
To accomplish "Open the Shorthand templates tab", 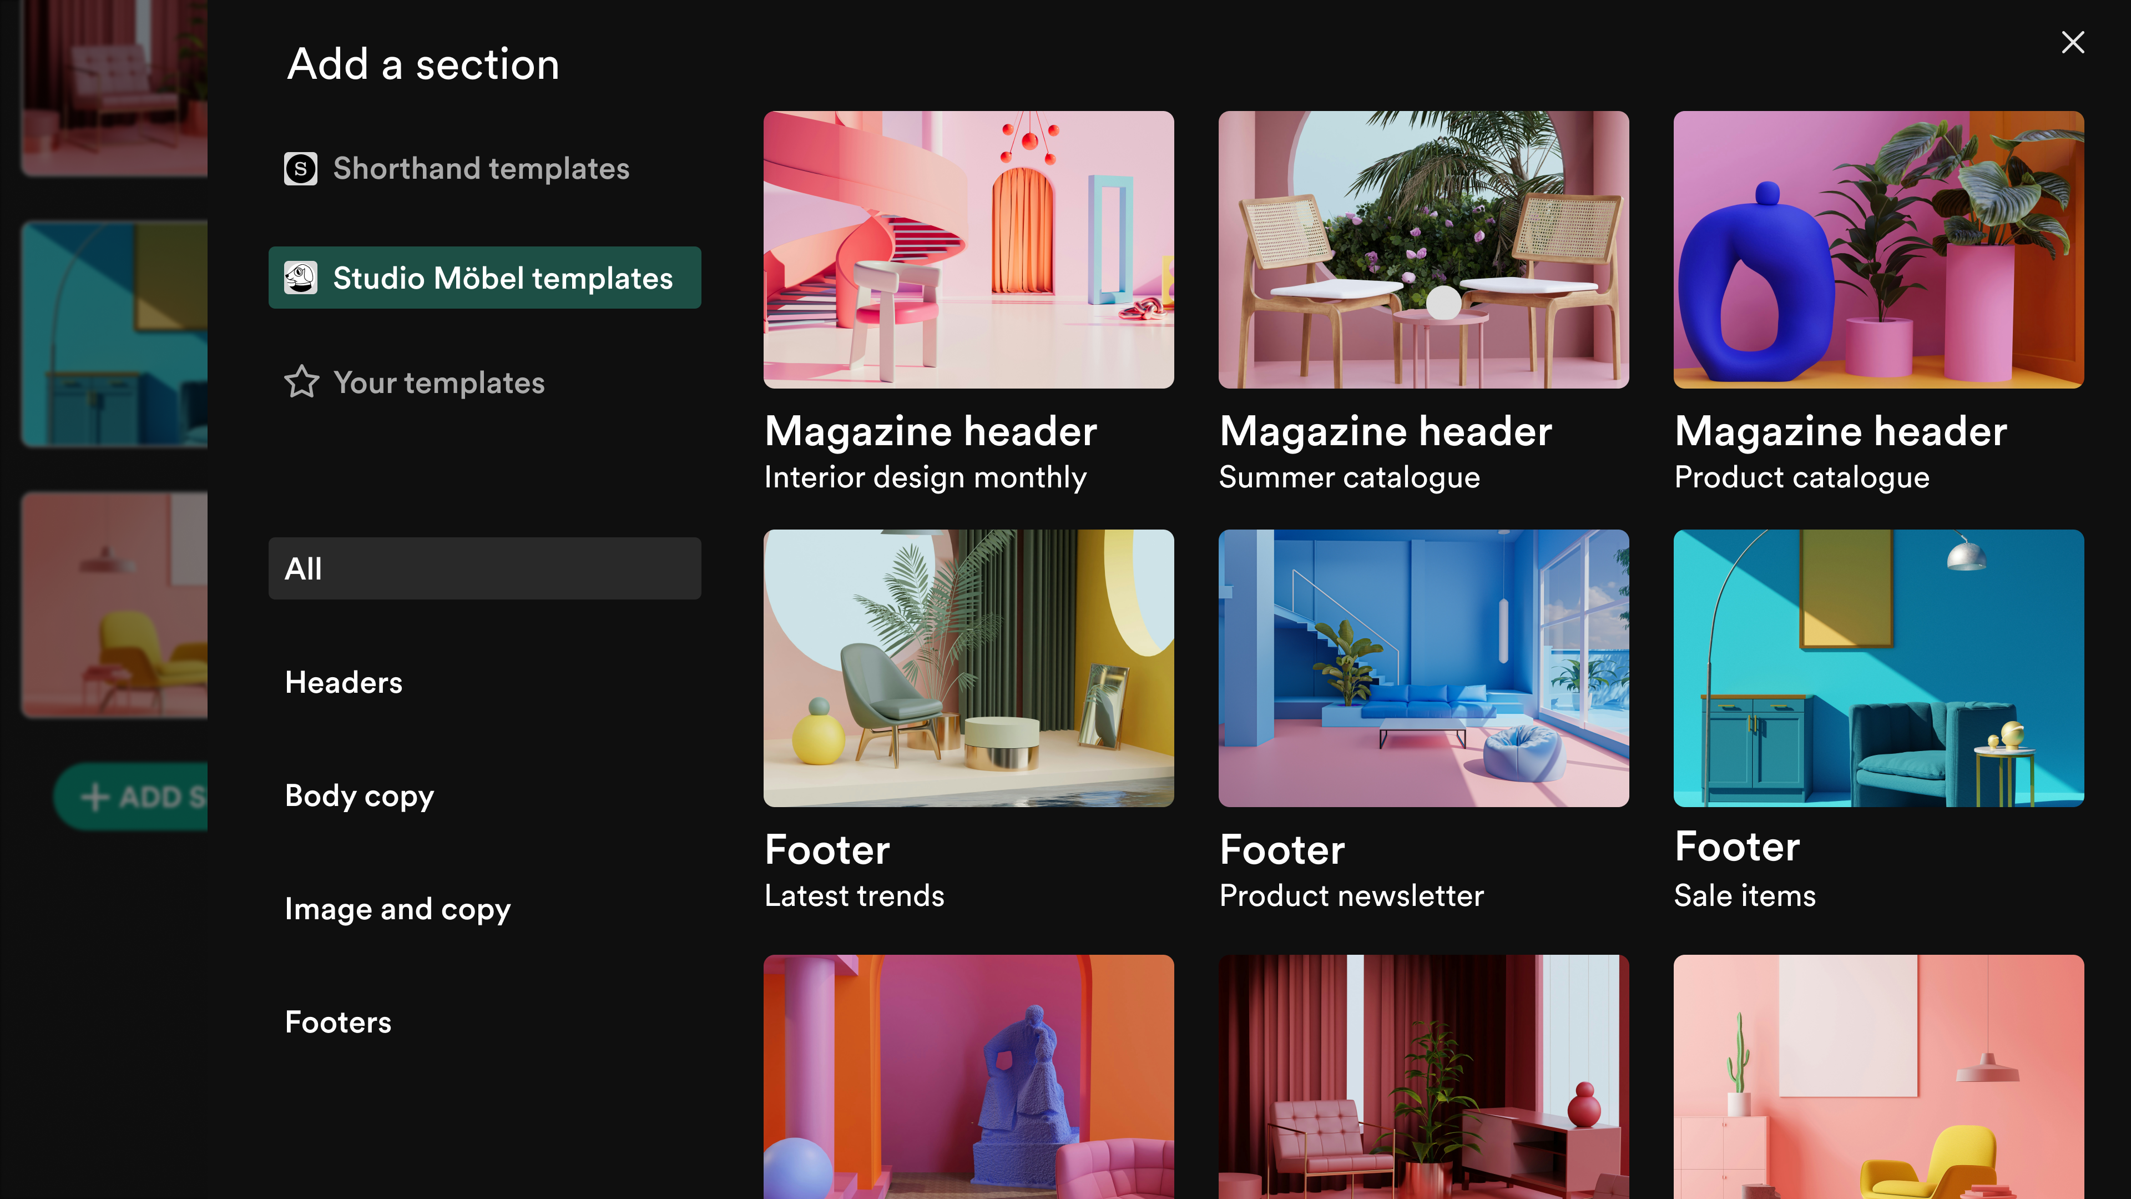I will click(x=481, y=169).
